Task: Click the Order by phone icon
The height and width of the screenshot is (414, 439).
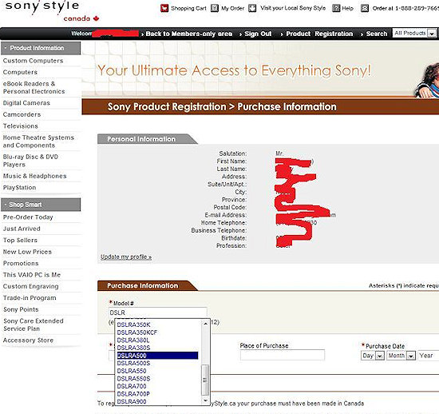Action: 365,8
